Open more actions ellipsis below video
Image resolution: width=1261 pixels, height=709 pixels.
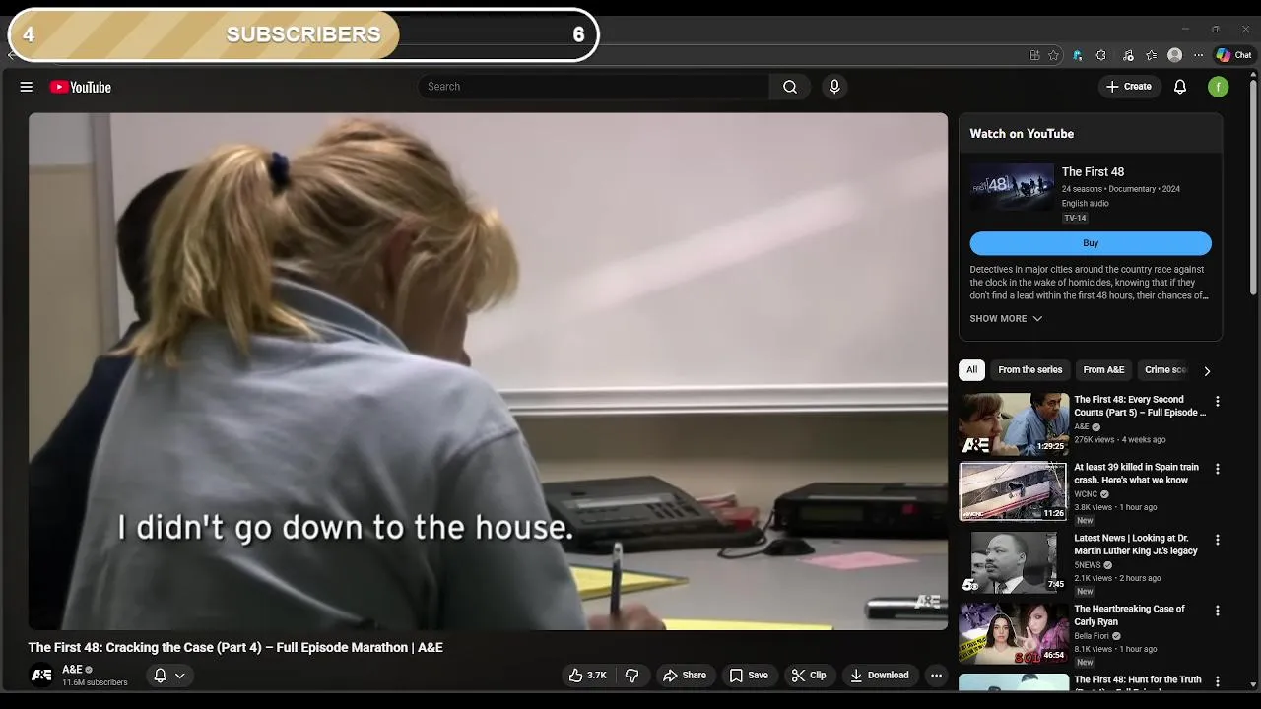[936, 676]
